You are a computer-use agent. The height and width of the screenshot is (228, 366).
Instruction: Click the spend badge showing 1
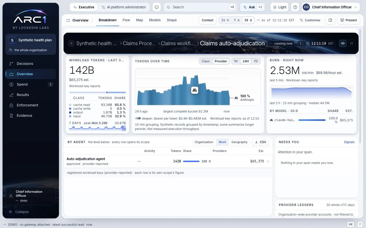[x=51, y=84]
